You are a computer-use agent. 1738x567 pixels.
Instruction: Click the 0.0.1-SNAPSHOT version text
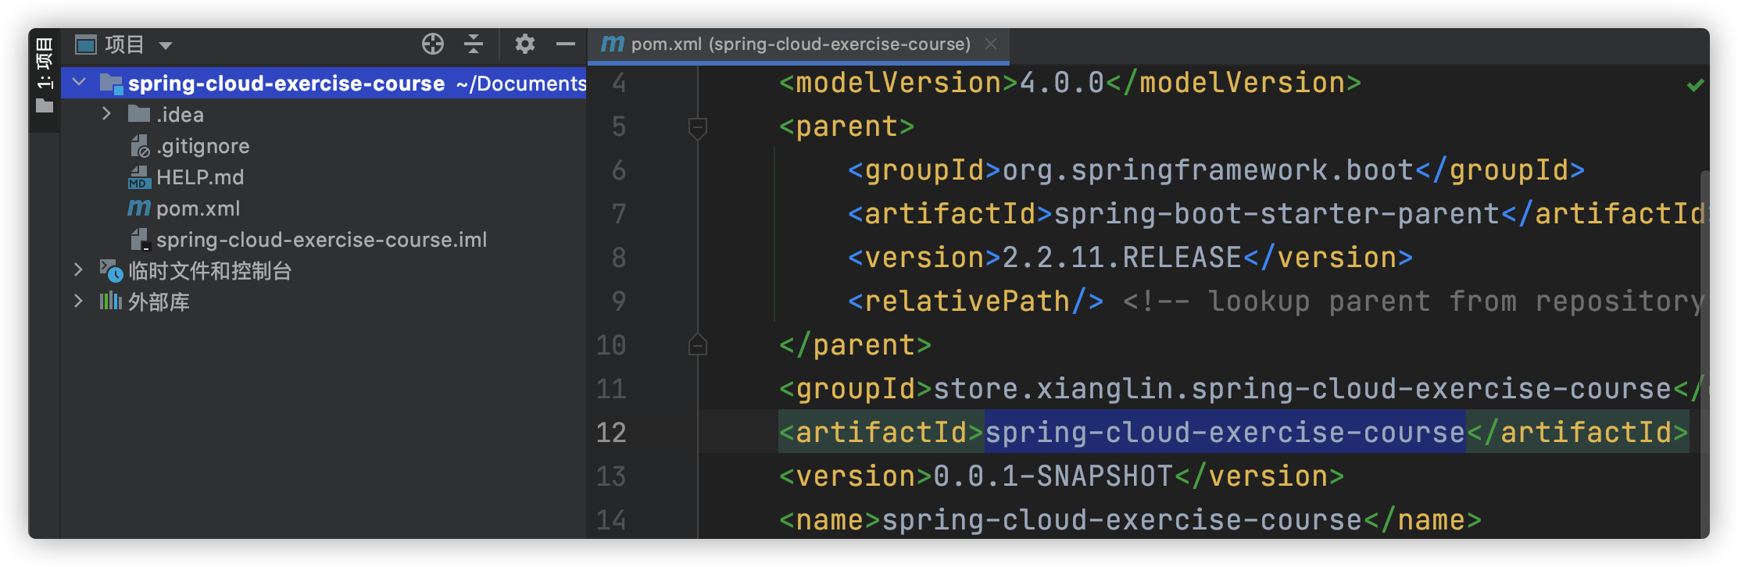pyautogui.click(x=1053, y=476)
